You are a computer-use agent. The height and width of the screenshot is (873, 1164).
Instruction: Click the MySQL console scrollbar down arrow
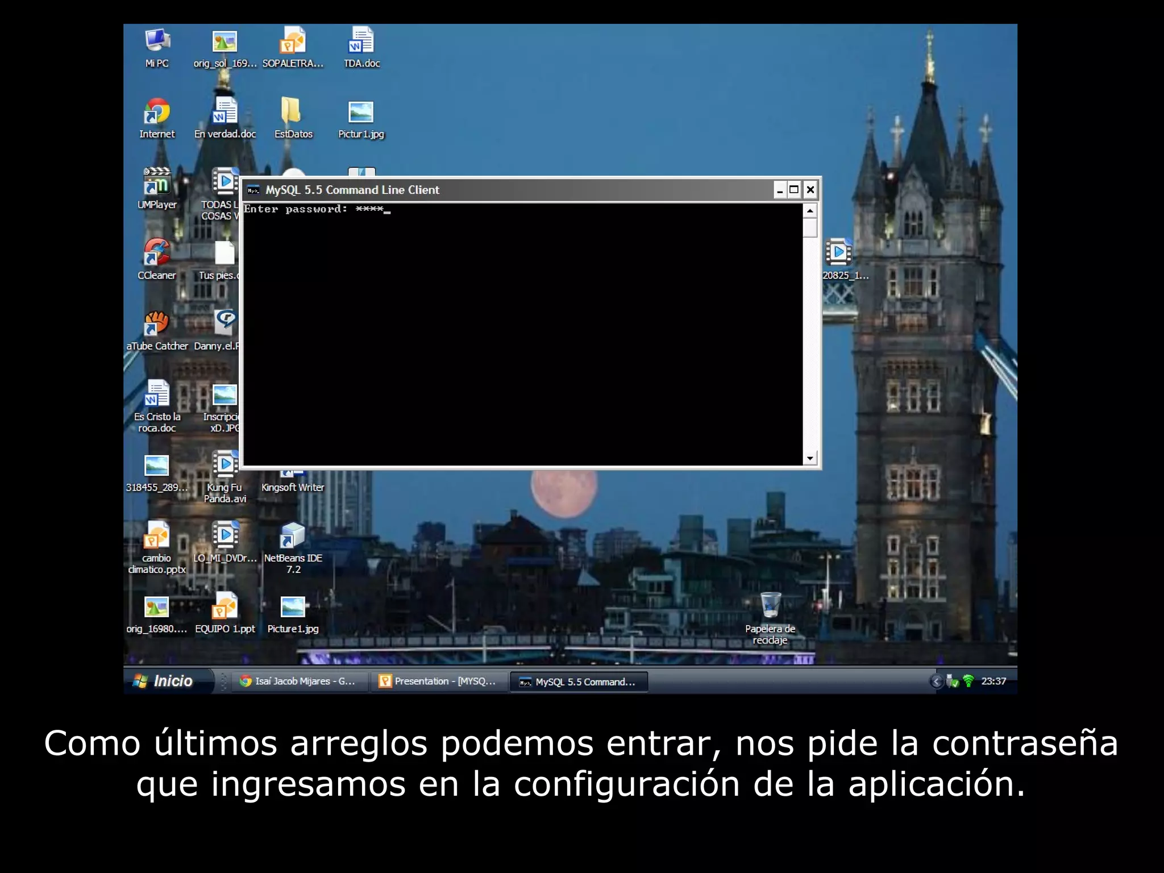tap(810, 458)
